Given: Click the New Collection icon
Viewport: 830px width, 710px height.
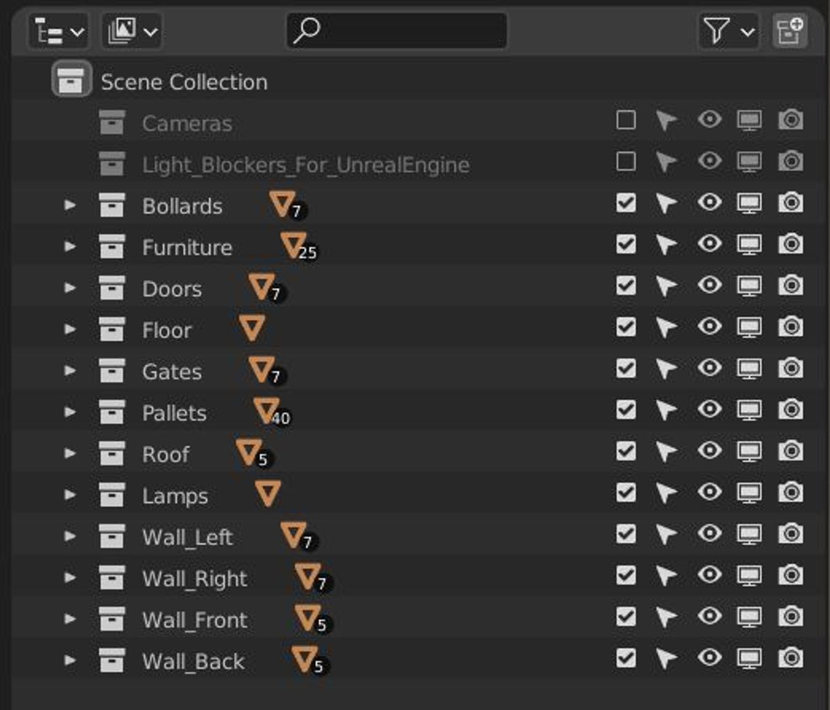Looking at the screenshot, I should pos(789,31).
